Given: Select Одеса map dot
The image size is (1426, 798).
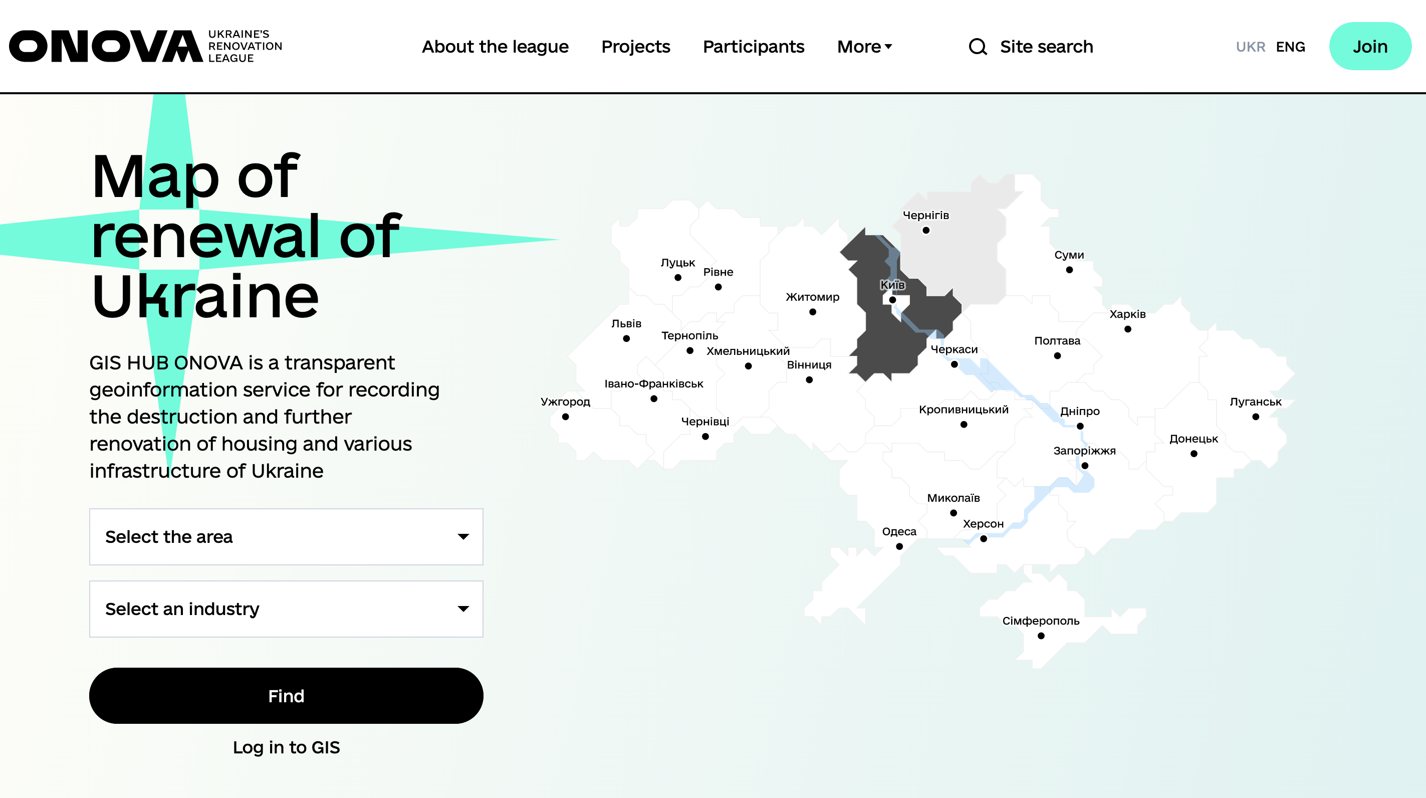Looking at the screenshot, I should [899, 546].
